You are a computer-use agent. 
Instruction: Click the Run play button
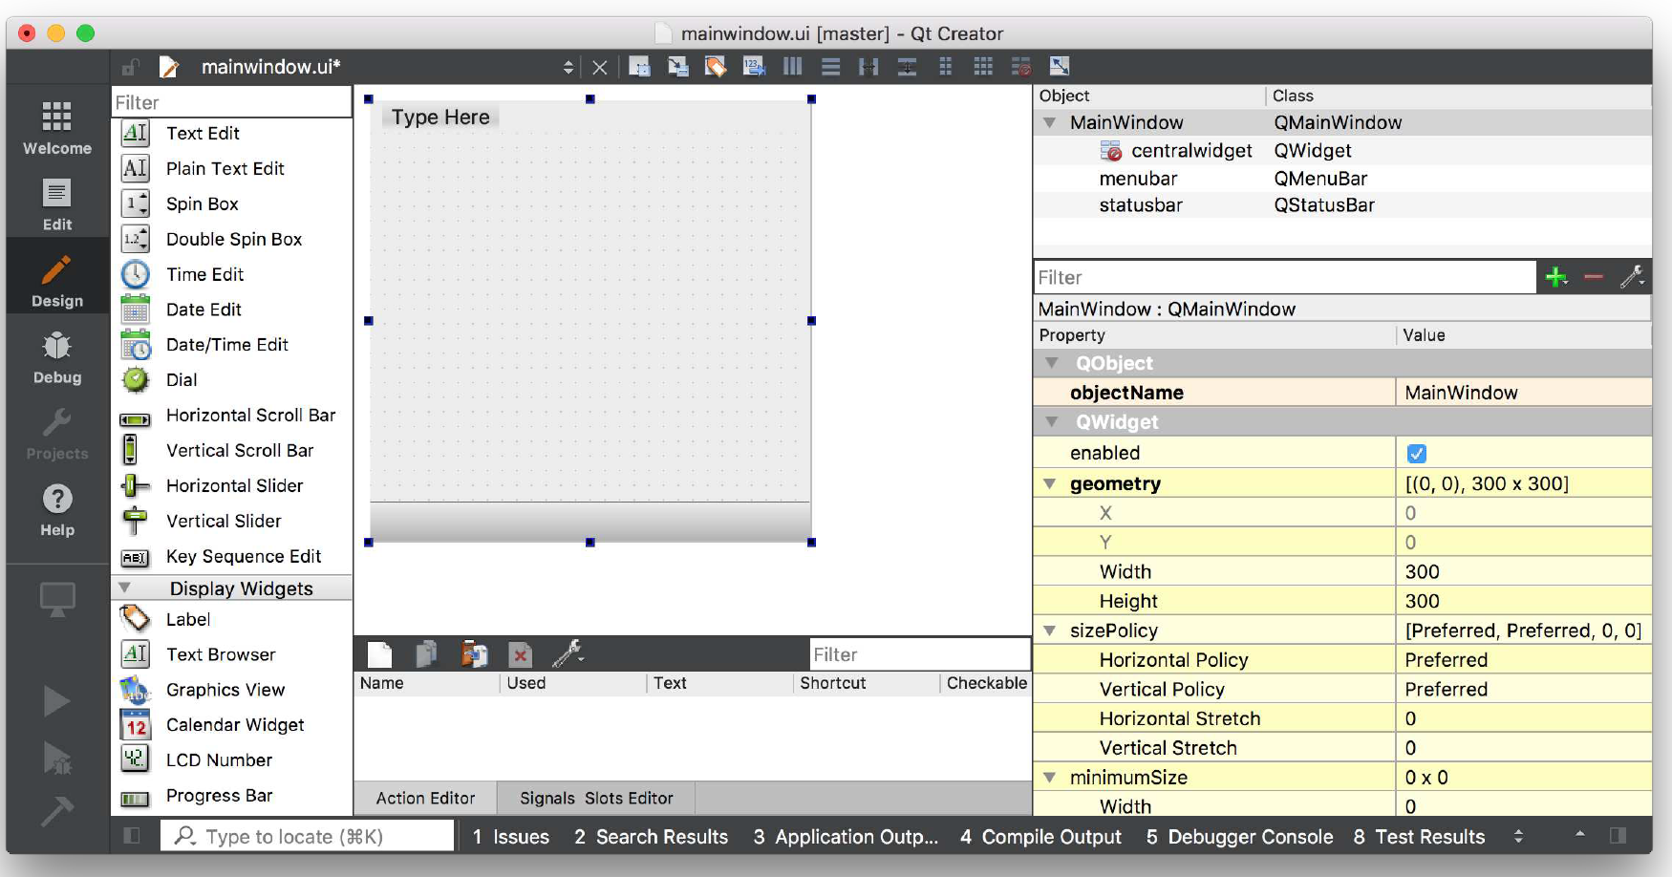pos(56,702)
